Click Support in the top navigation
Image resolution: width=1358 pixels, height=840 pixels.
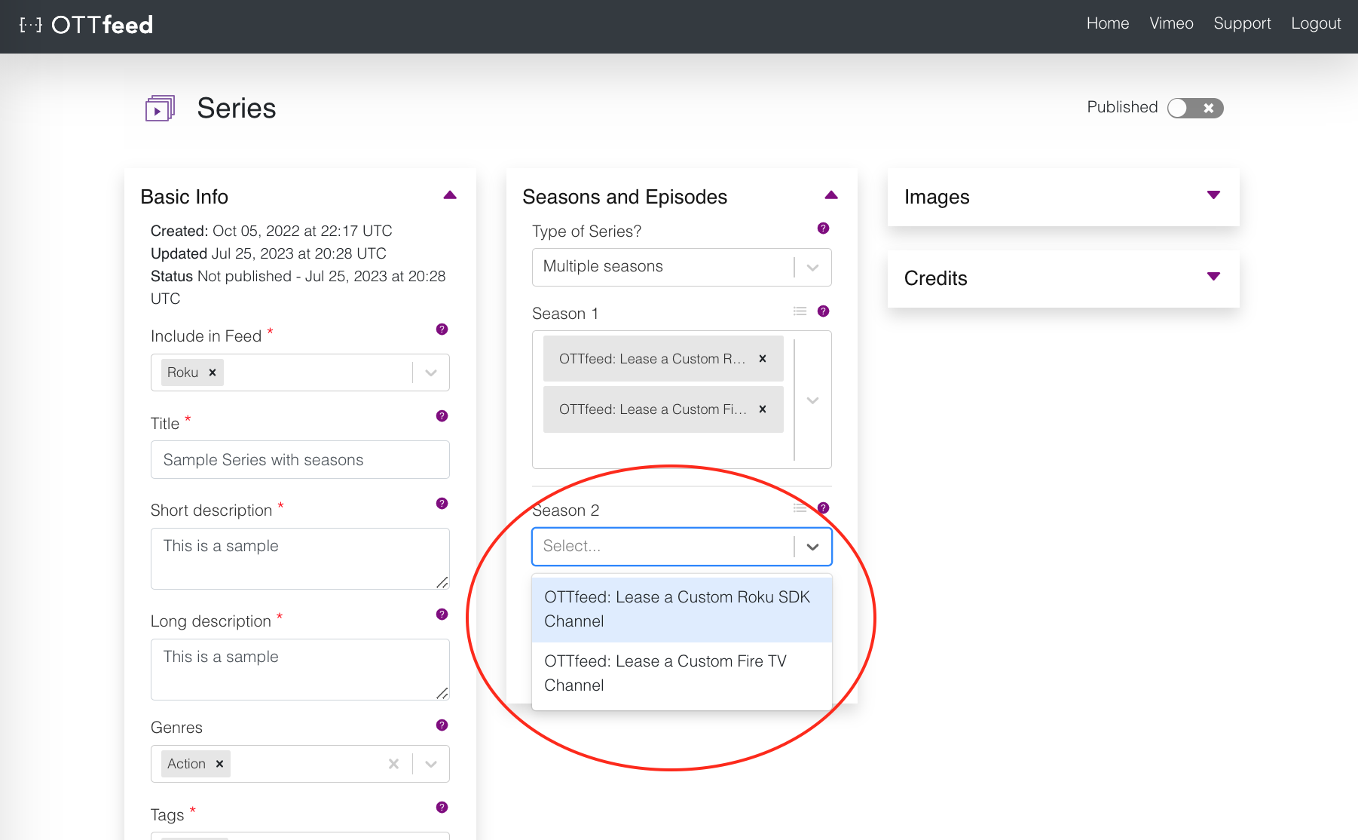click(x=1242, y=23)
